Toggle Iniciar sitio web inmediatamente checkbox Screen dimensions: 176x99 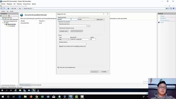58,67
